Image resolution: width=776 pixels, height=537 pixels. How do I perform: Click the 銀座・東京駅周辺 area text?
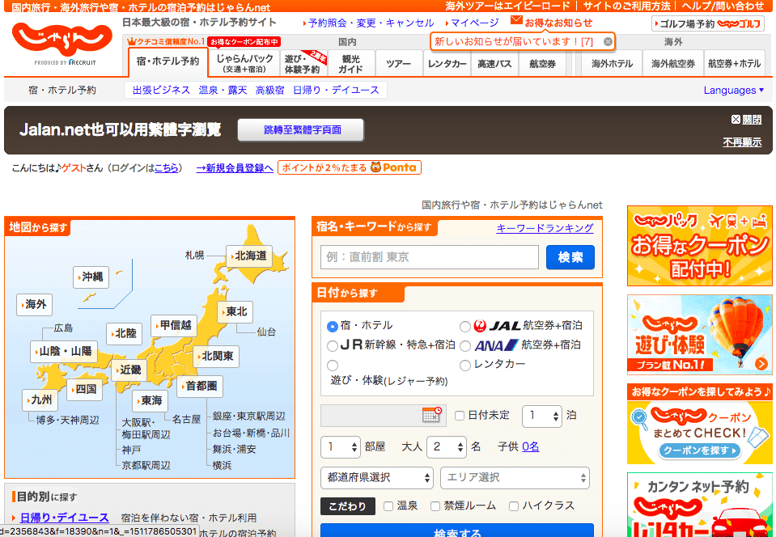coord(249,416)
